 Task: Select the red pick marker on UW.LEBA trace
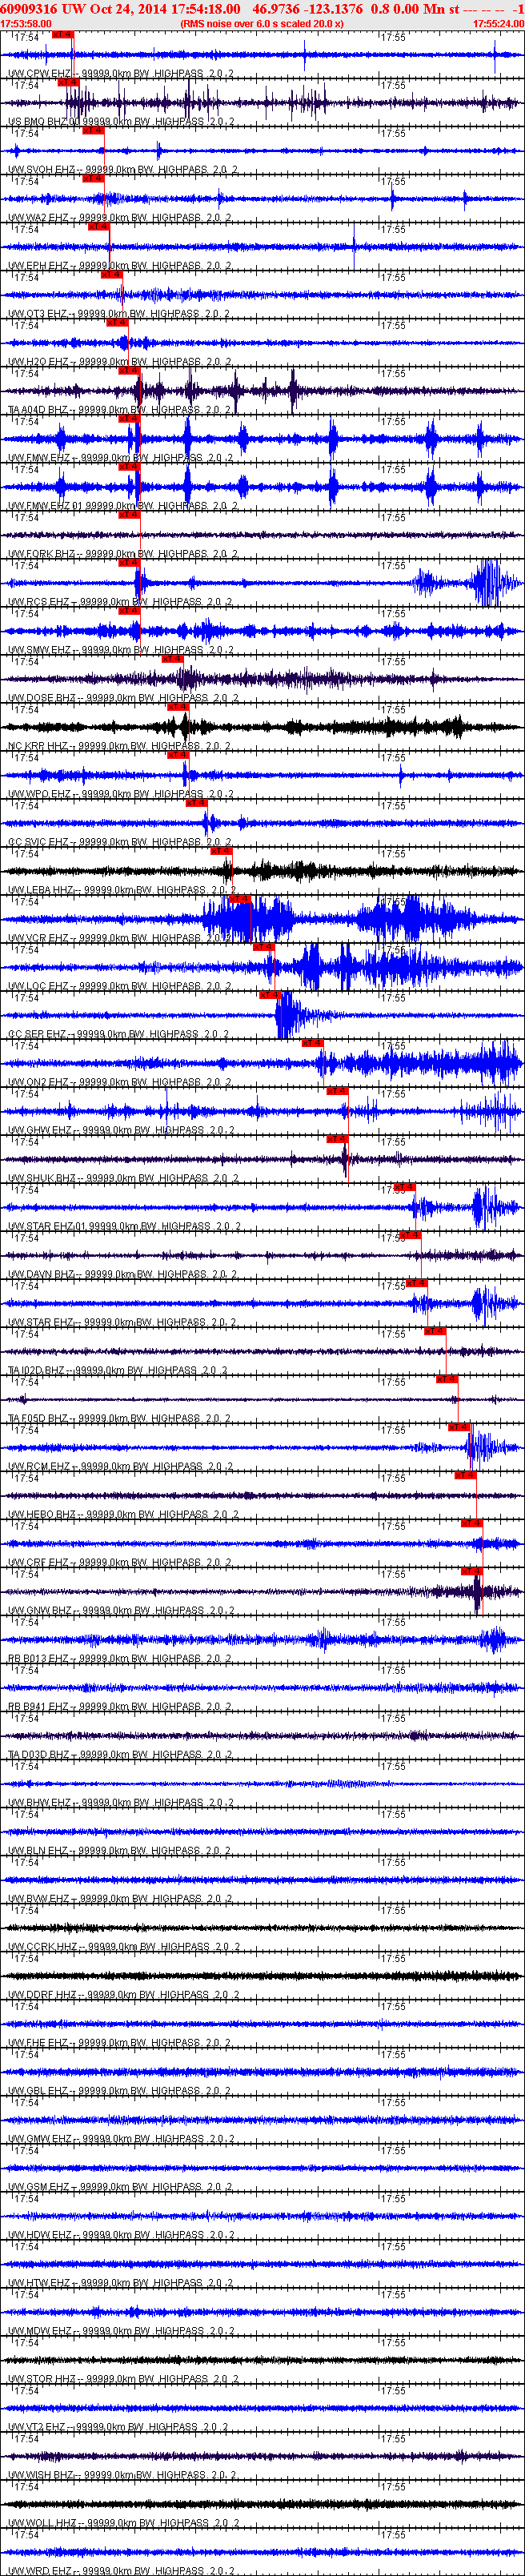(x=221, y=850)
